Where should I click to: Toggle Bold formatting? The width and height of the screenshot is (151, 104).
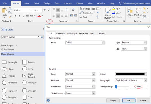click(15, 15)
